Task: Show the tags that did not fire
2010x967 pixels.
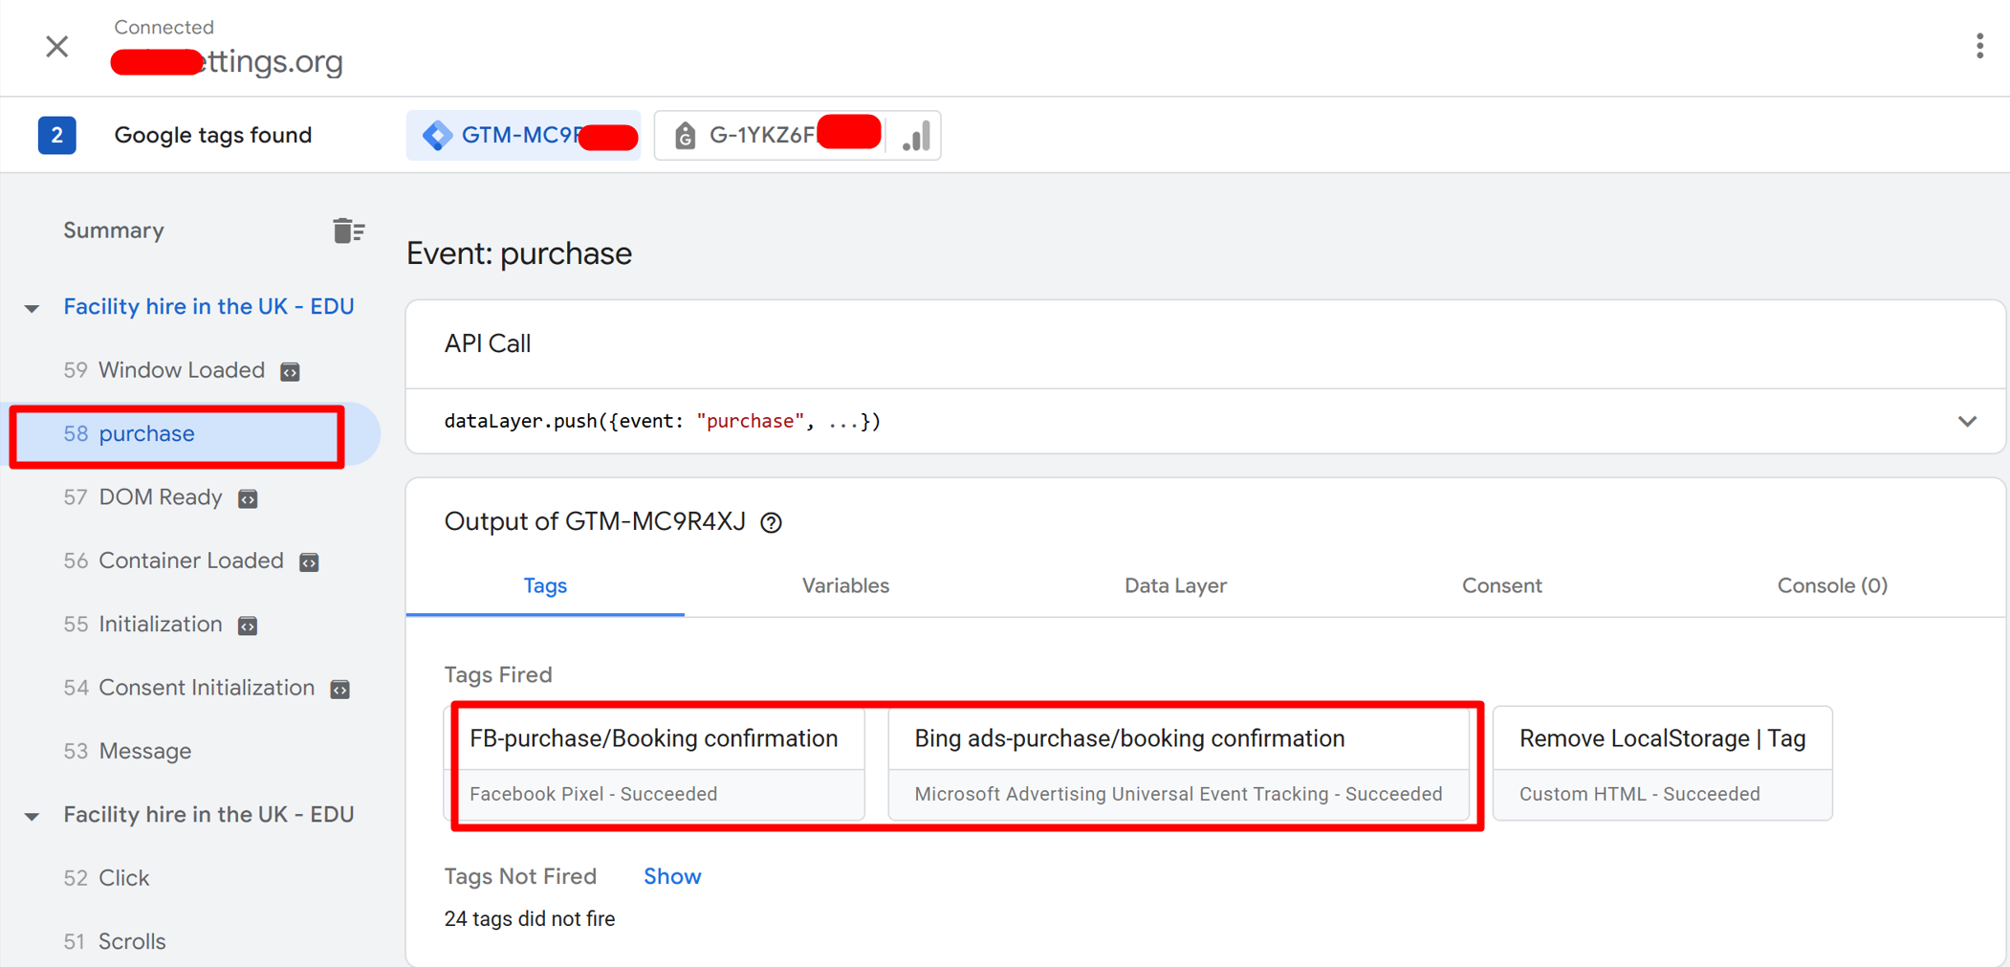Action: tap(671, 876)
